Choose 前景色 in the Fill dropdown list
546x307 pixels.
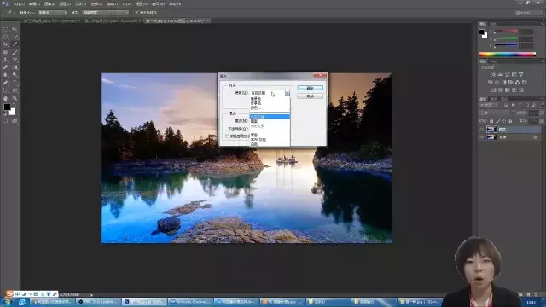pyautogui.click(x=256, y=99)
